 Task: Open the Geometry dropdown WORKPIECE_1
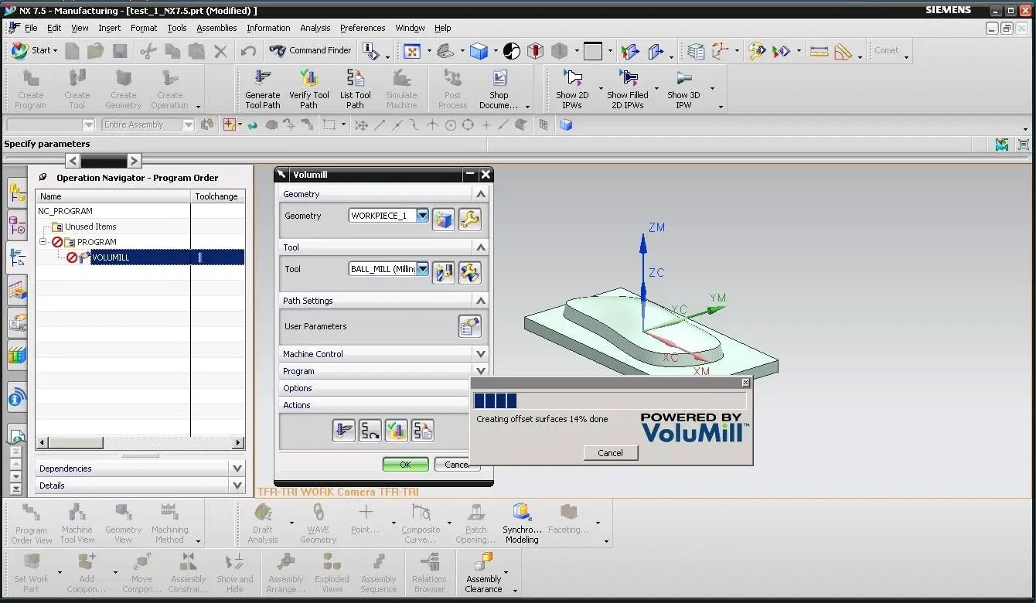pos(422,216)
